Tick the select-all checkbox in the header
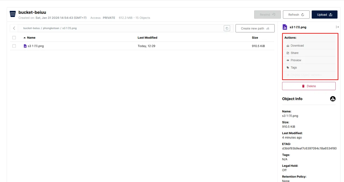Image resolution: width=344 pixels, height=182 pixels. pyautogui.click(x=14, y=38)
